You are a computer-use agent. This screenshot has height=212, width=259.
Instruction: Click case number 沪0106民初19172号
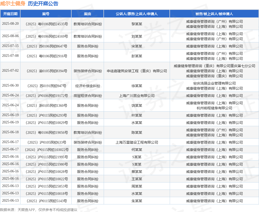point(47,96)
